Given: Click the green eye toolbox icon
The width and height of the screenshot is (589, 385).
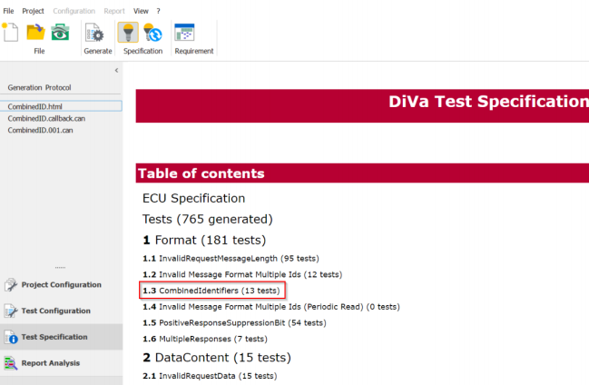Looking at the screenshot, I should click(x=60, y=32).
